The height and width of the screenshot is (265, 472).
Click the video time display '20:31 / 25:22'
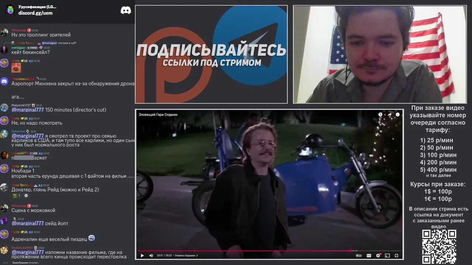point(164,255)
